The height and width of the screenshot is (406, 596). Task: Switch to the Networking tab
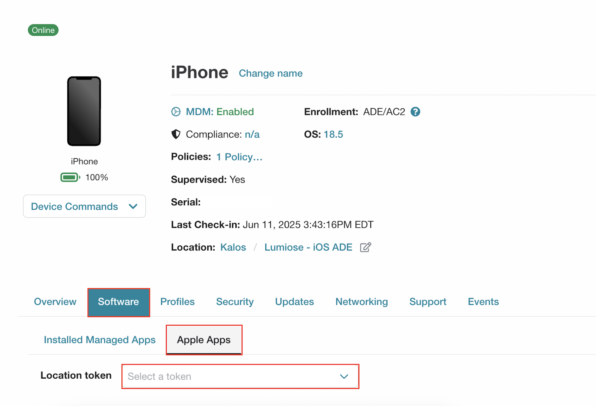[x=361, y=302]
